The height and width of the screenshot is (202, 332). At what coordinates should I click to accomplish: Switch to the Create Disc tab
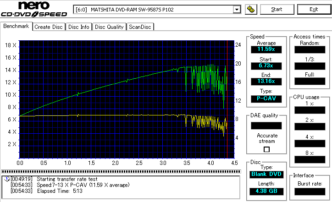(48, 27)
